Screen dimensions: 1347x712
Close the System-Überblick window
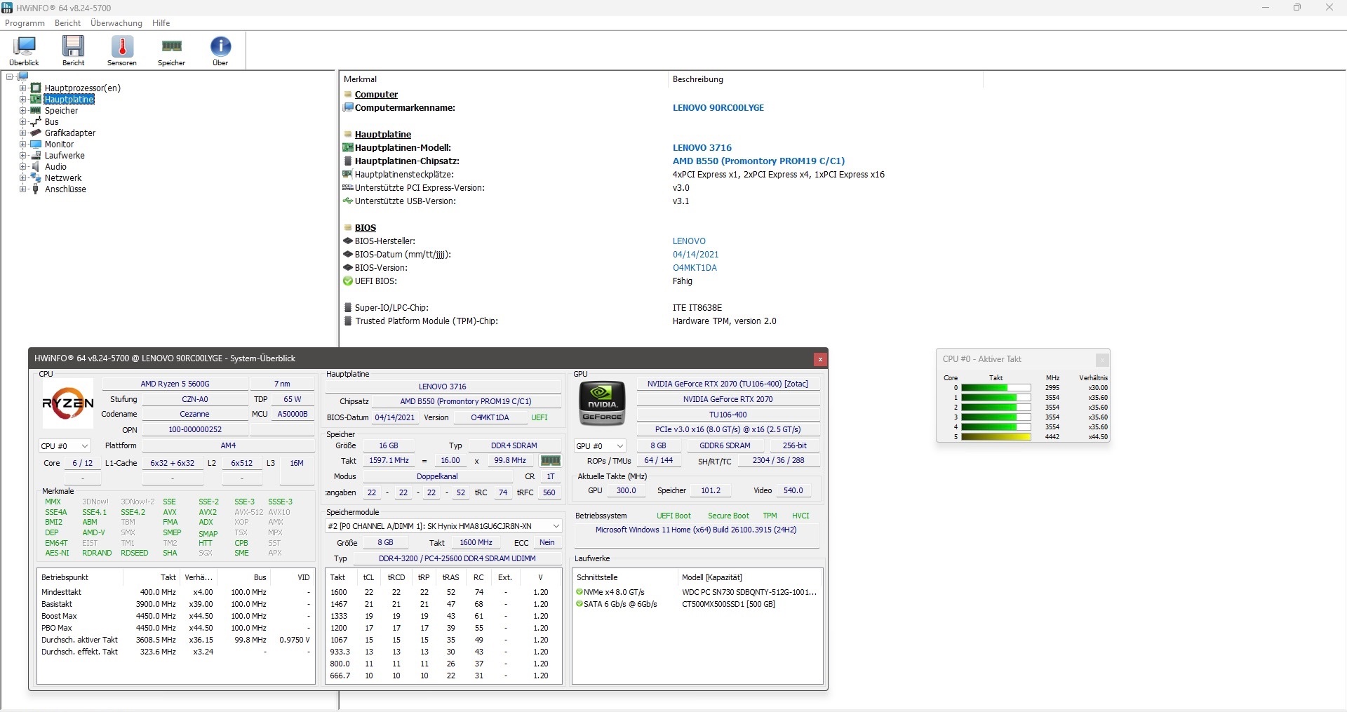coord(819,359)
